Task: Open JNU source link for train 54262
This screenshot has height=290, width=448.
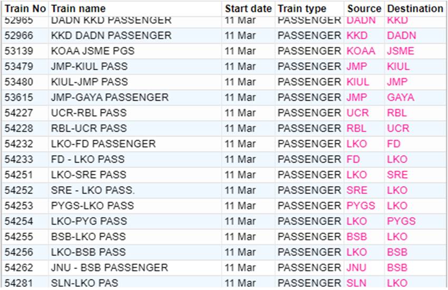Action: (x=356, y=268)
